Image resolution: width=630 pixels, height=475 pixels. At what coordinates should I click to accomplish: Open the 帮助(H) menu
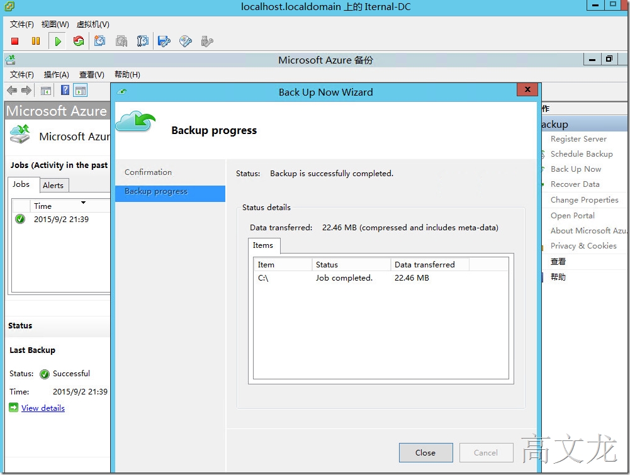point(127,75)
